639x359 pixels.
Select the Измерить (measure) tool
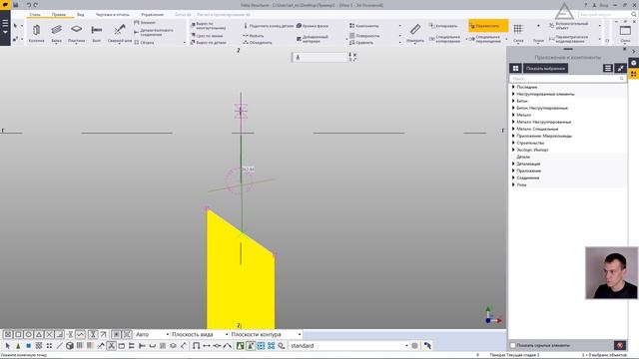tap(415, 33)
